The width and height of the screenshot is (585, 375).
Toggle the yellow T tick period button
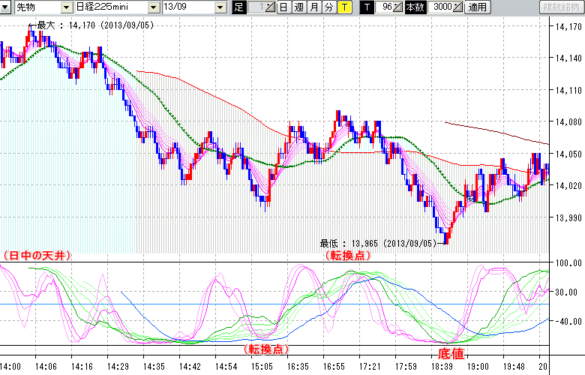click(x=343, y=7)
